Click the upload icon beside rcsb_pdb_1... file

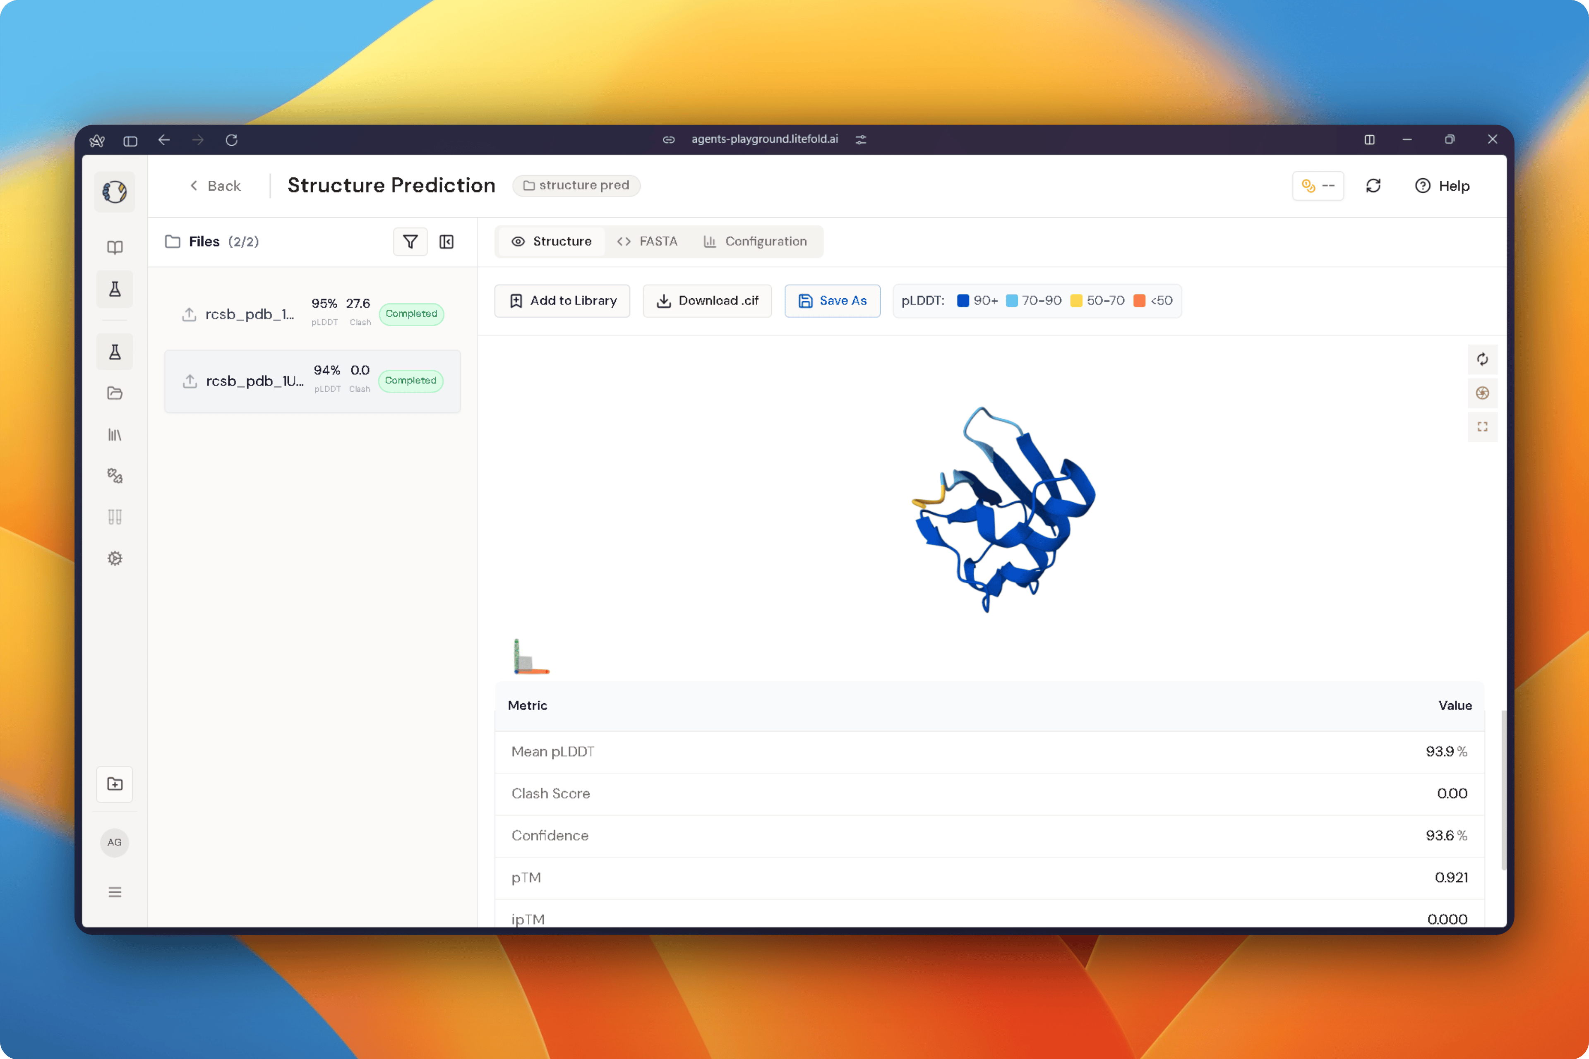click(189, 314)
